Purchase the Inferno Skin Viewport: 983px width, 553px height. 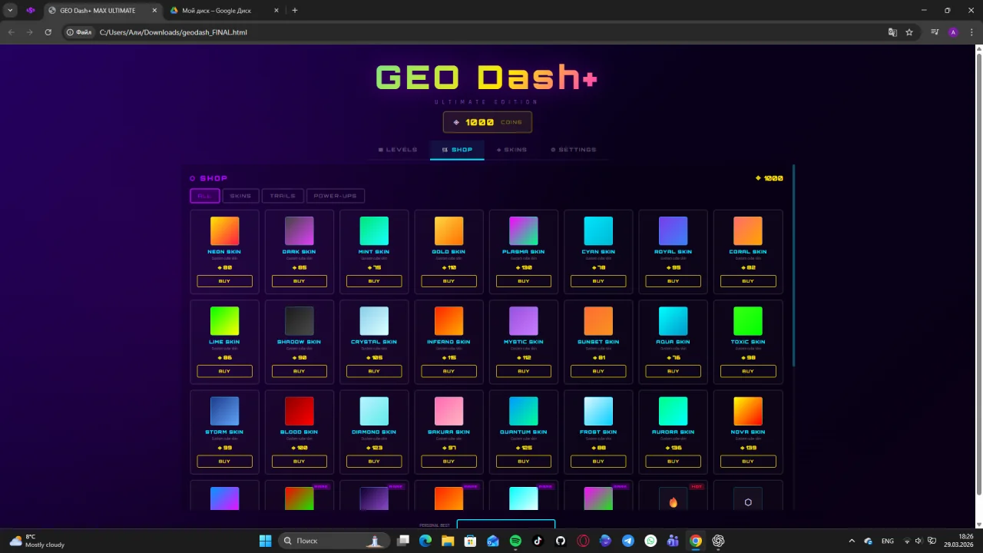click(x=448, y=371)
